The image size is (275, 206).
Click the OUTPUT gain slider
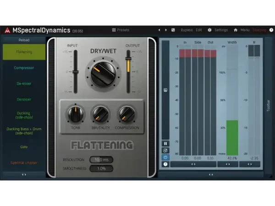click(x=128, y=72)
